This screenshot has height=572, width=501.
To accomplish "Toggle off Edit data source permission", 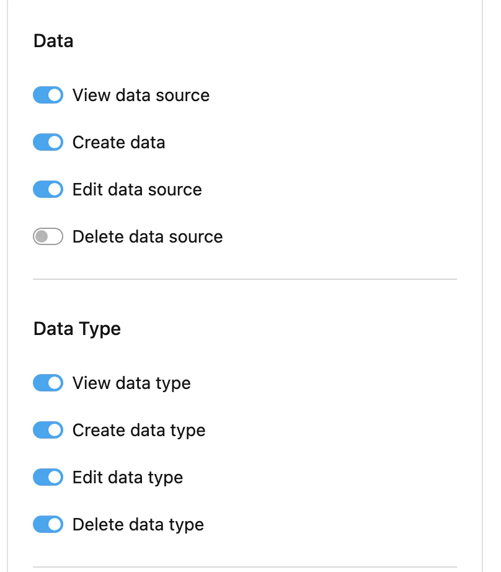I will point(48,189).
